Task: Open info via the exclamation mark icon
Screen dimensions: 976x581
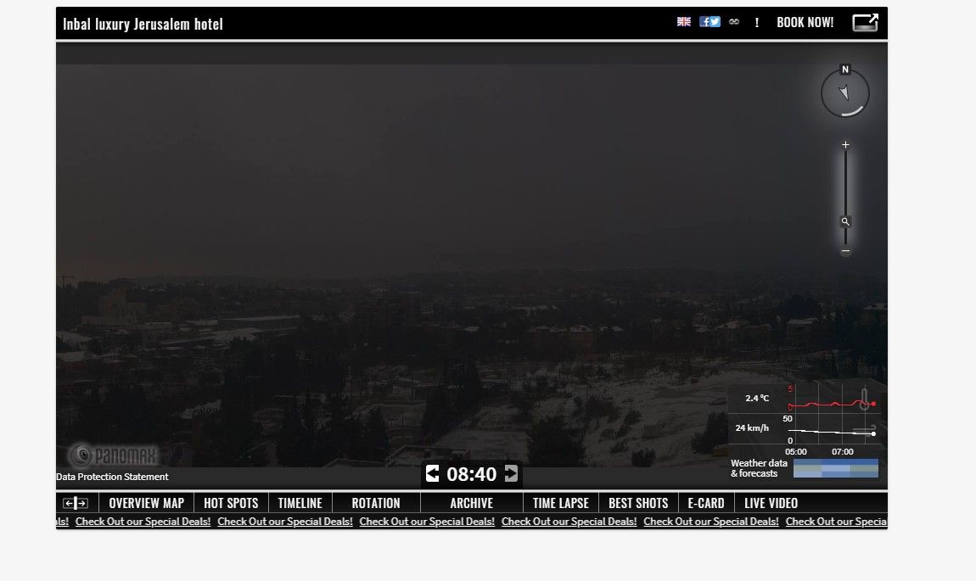Action: tap(756, 24)
